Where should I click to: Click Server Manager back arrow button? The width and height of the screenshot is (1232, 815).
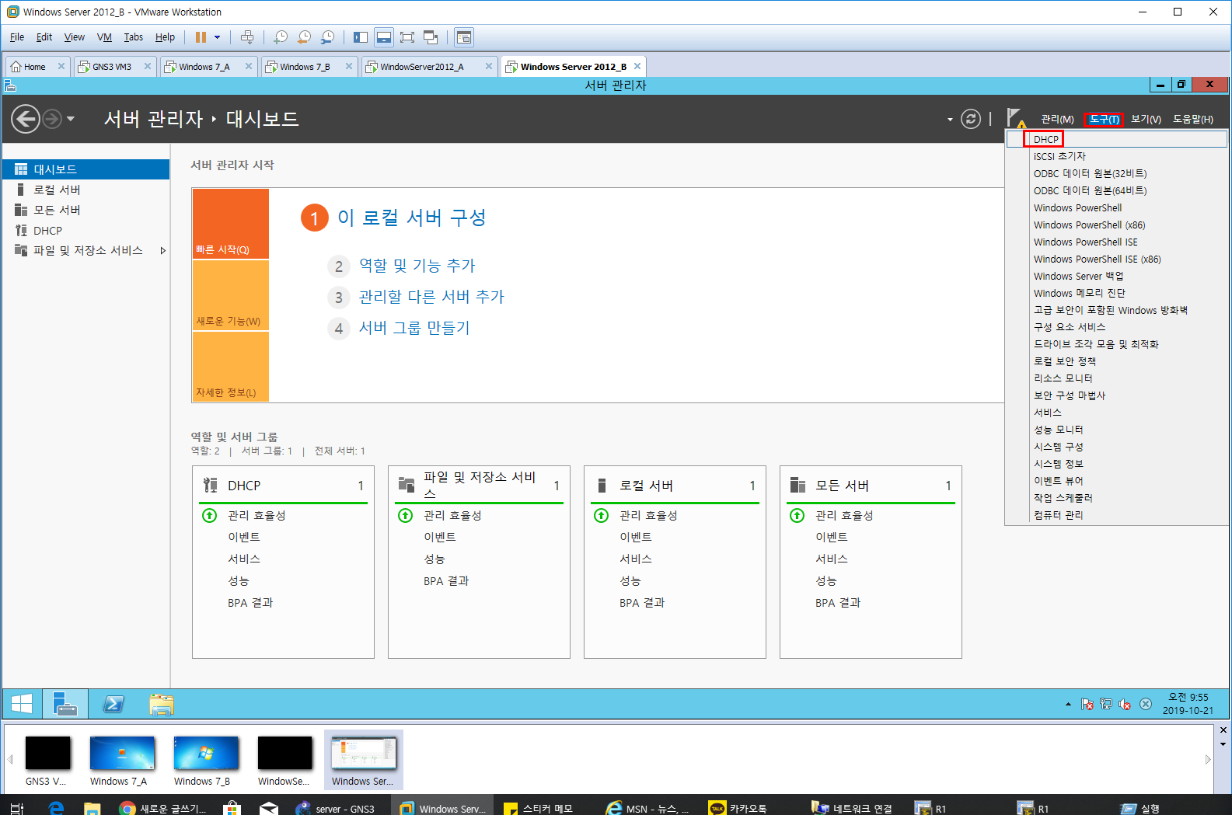tap(26, 119)
